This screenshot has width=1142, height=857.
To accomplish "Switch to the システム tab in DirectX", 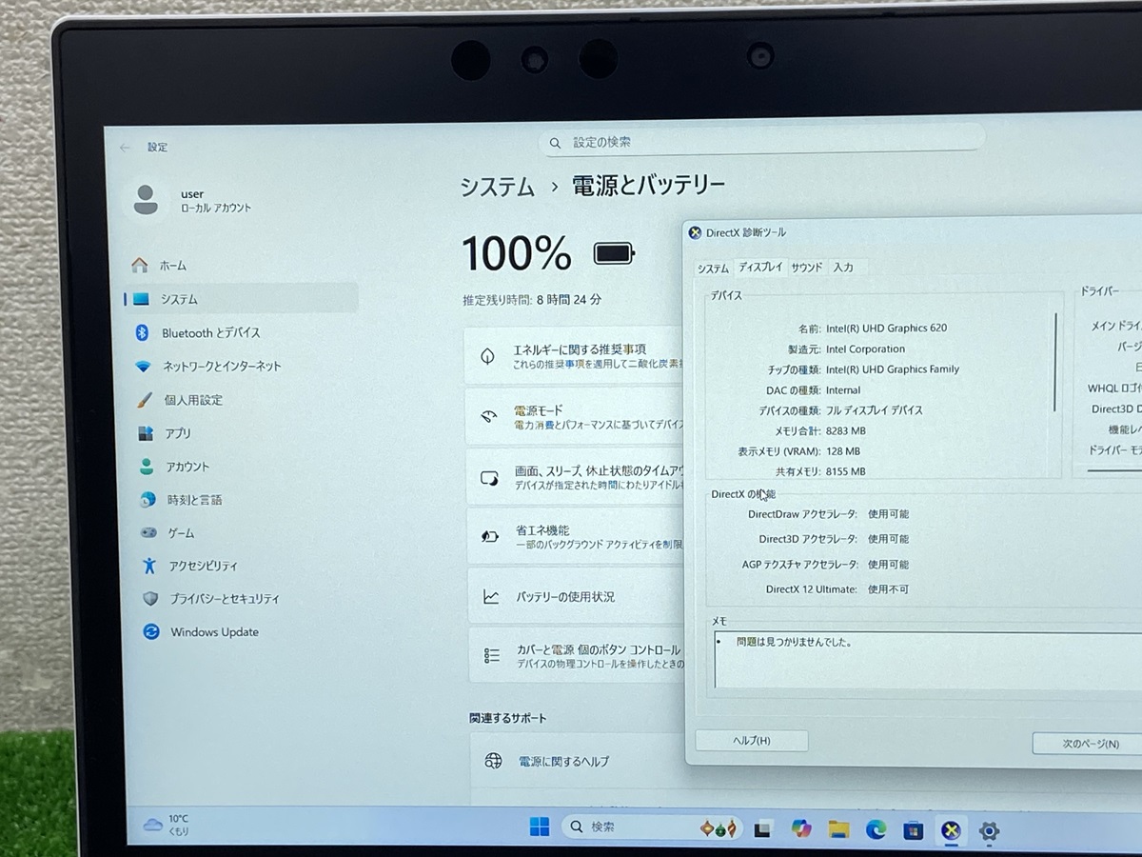I will pos(713,269).
